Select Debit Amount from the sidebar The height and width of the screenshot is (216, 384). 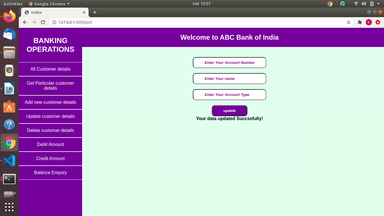[x=50, y=145]
